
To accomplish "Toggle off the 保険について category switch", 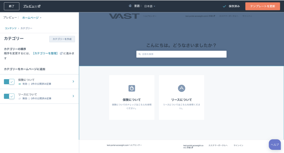I will [x=9, y=82].
